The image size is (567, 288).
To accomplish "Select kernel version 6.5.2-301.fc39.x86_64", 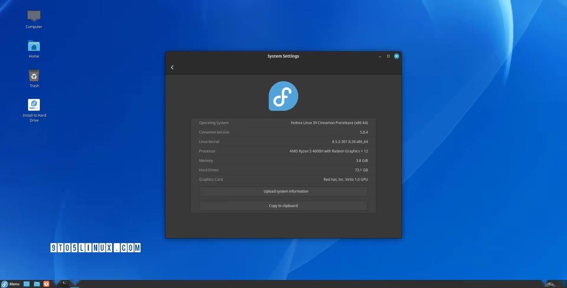I will 350,142.
